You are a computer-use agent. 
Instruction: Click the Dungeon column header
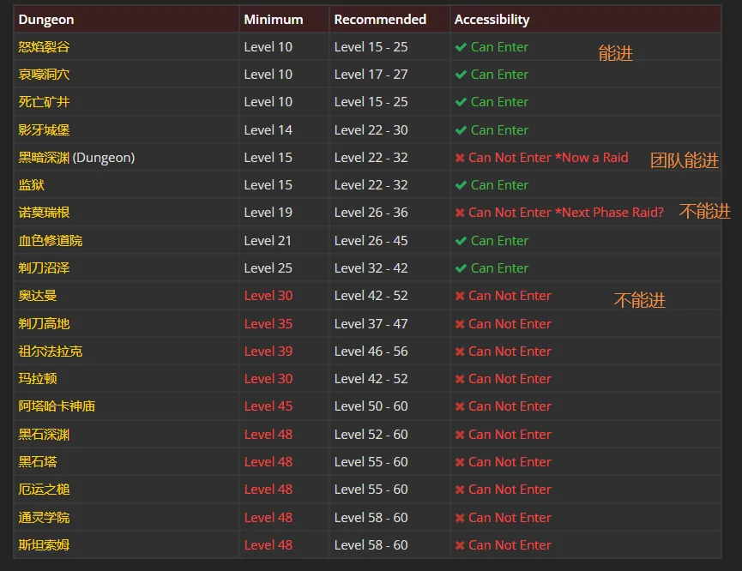click(46, 19)
